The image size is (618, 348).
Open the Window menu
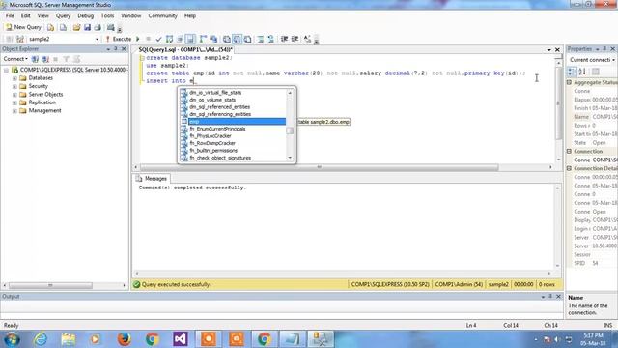[x=131, y=15]
